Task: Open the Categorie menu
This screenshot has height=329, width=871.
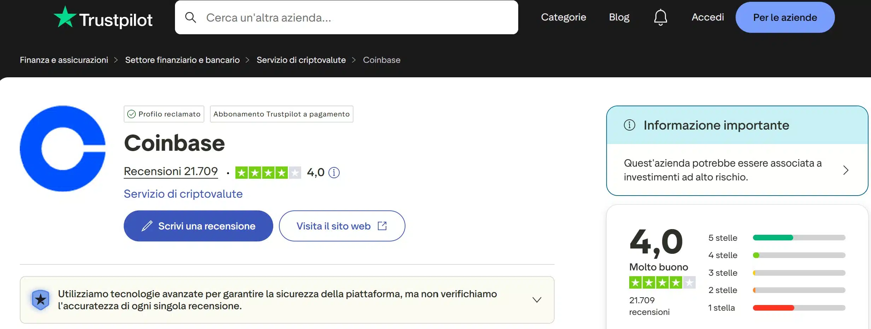Action: point(563,17)
